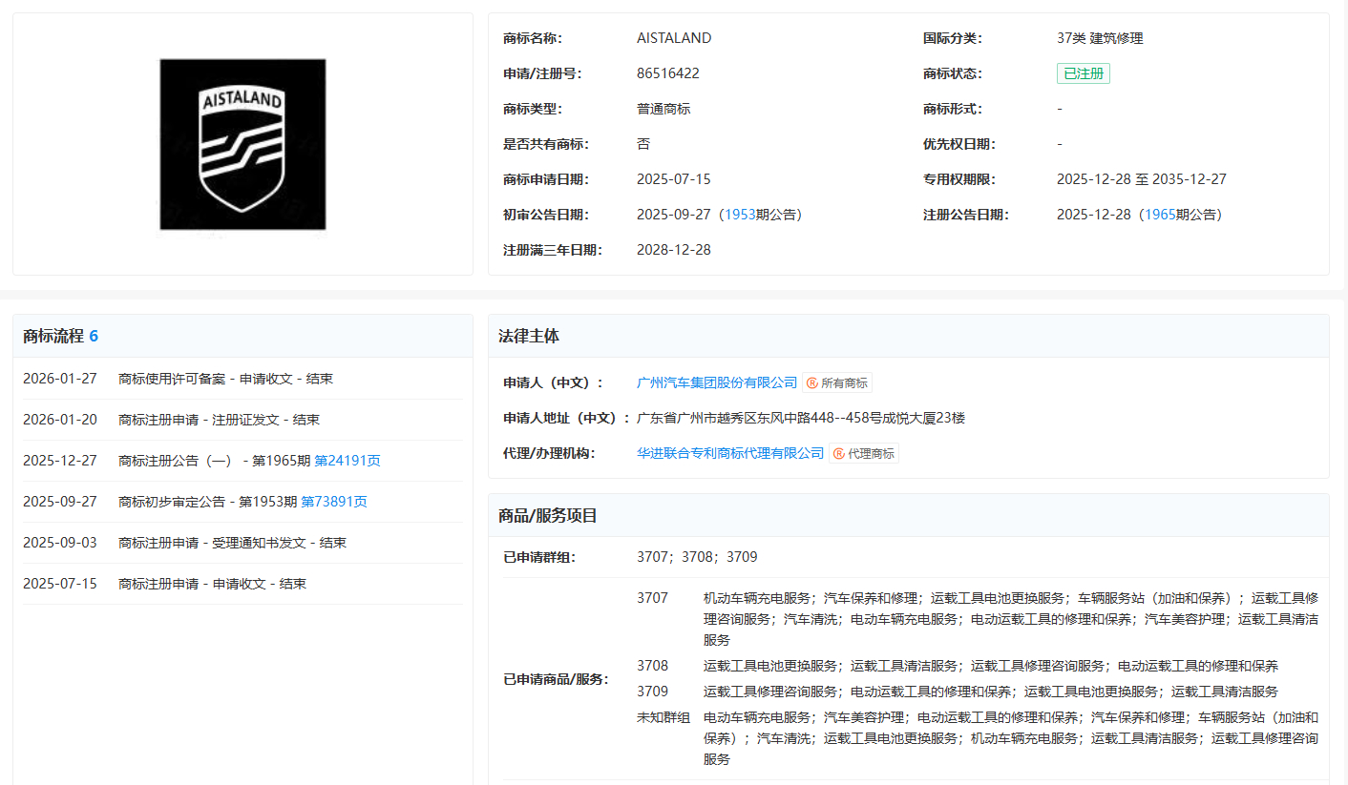Image resolution: width=1348 pixels, height=785 pixels.
Task: Click the green 已注册 status badge
Action: click(x=1083, y=72)
